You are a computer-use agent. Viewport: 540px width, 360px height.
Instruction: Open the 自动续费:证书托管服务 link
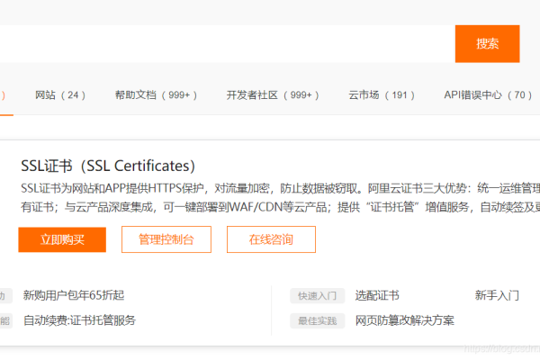79,320
